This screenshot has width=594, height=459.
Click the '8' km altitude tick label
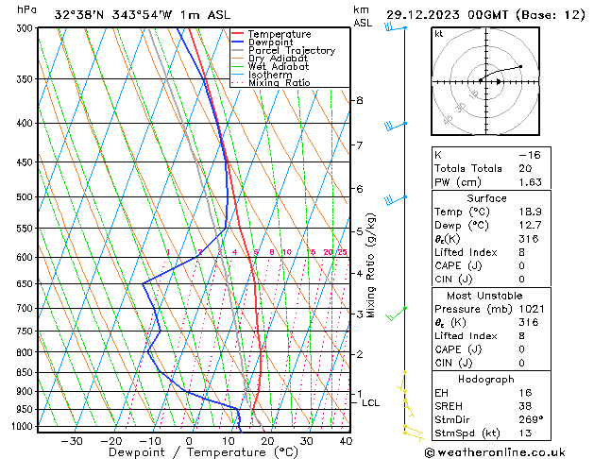tap(360, 100)
